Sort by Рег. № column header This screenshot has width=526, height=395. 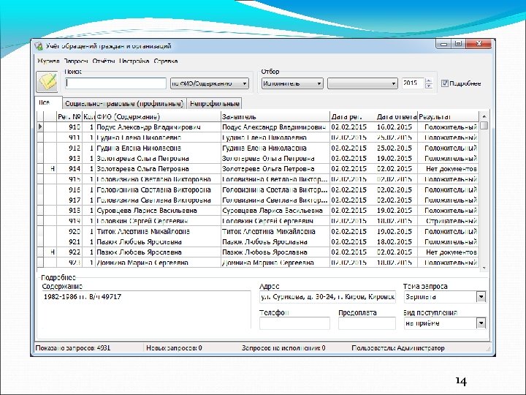pyautogui.click(x=69, y=116)
